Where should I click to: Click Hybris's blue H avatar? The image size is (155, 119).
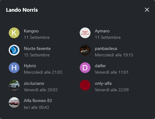(14, 68)
